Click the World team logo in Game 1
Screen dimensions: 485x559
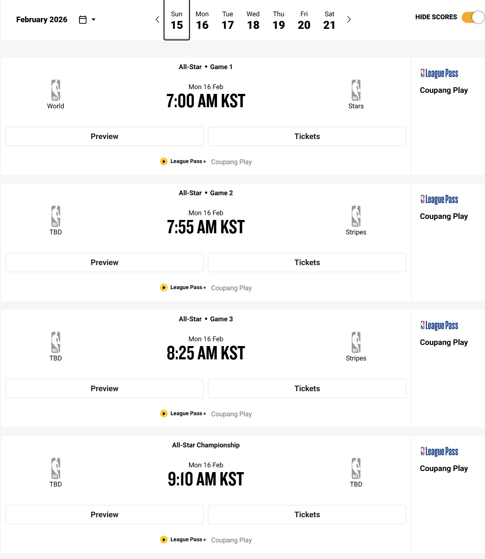tap(56, 90)
